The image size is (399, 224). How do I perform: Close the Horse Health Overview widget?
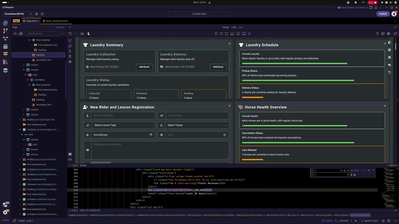(385, 106)
